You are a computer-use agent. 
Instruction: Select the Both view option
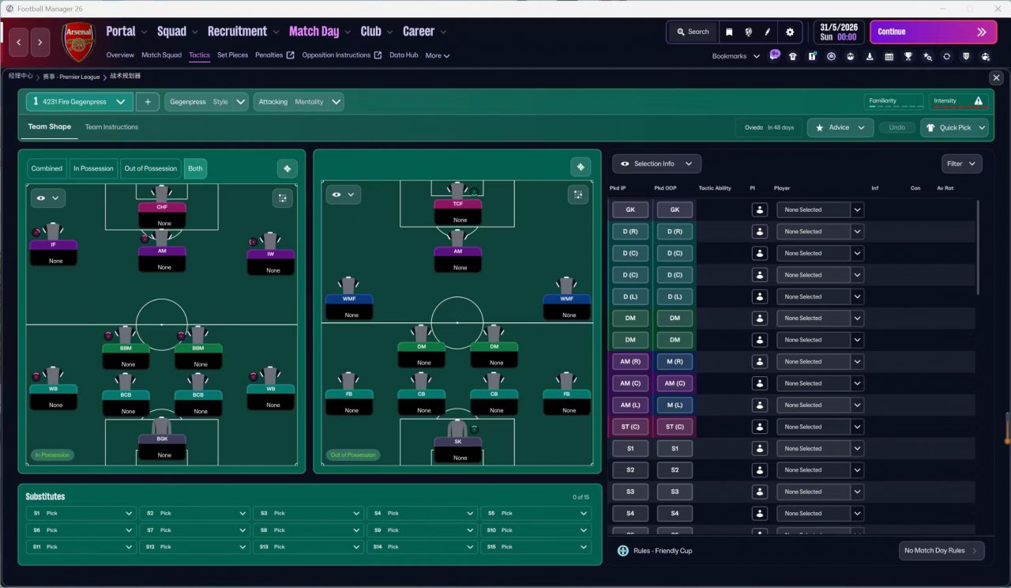pyautogui.click(x=195, y=168)
